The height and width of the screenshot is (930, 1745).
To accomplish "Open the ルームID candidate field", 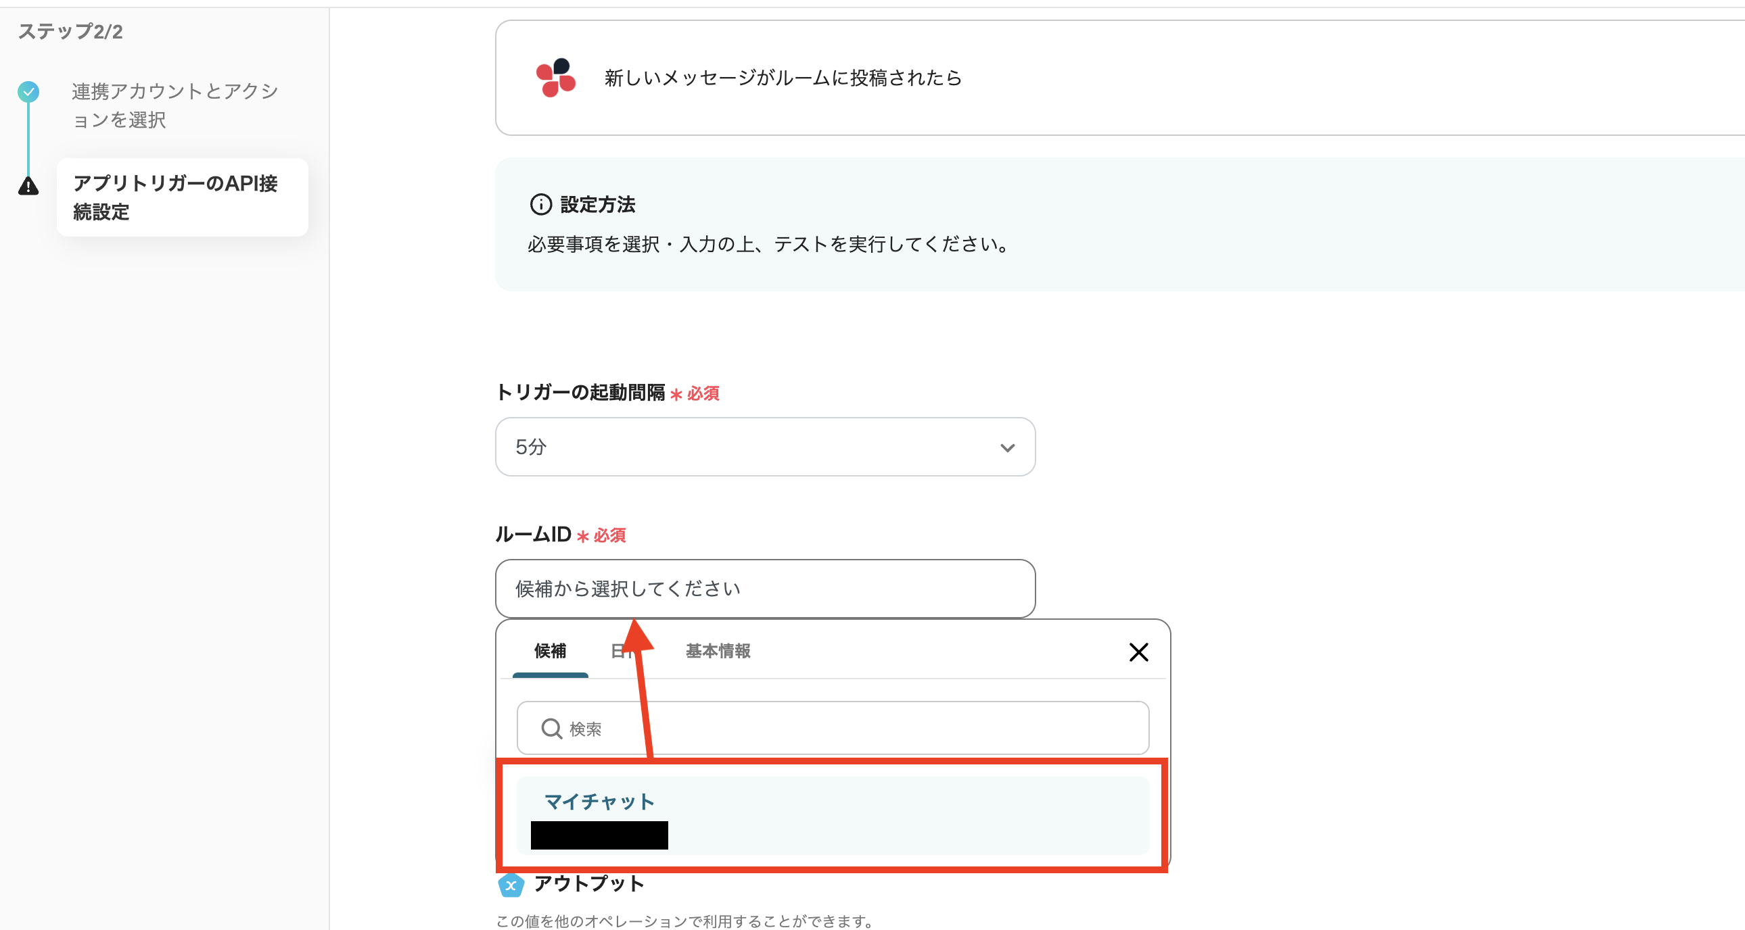I will [x=764, y=589].
